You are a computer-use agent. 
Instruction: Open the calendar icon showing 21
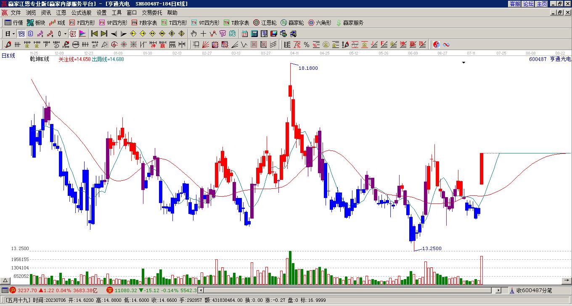pos(245,34)
